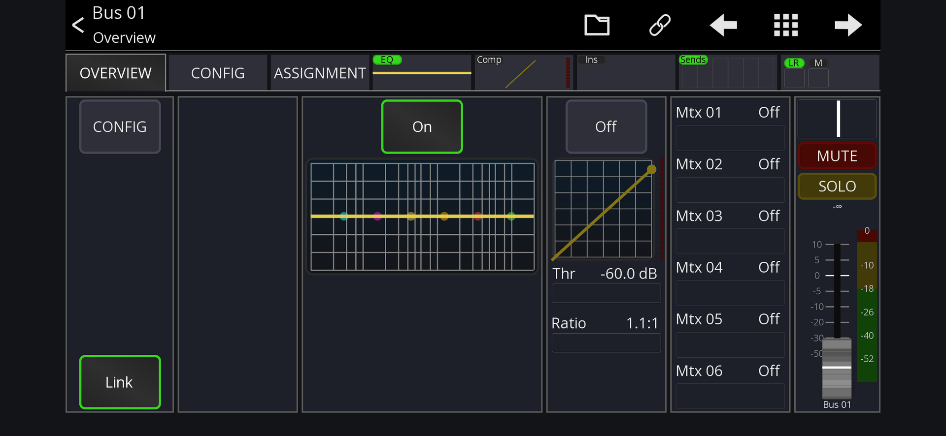Click the -∞ fader level readout

click(x=837, y=207)
